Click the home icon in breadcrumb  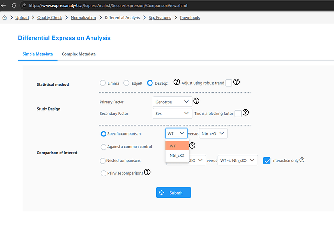click(x=5, y=18)
